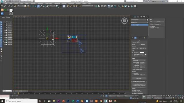Activate the Select and Rotate tool
184x103 pixels.
(41, 6)
